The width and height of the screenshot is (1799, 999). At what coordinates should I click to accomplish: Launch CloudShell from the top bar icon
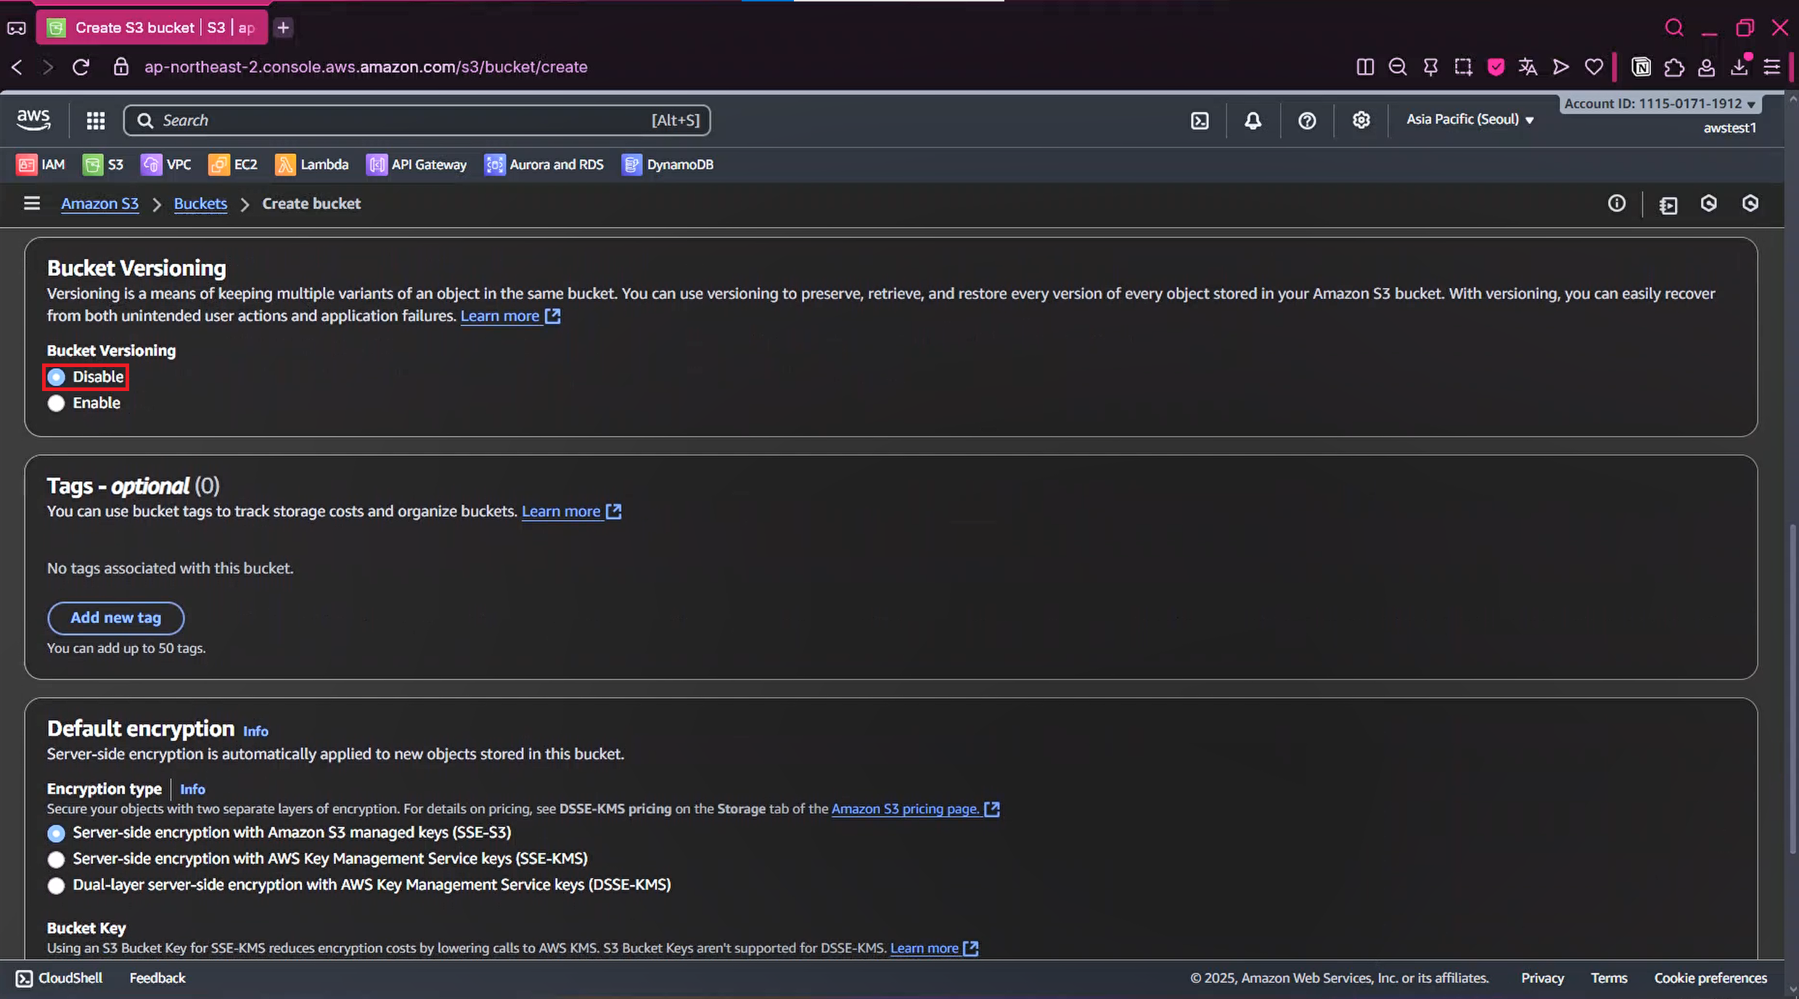pos(1200,120)
